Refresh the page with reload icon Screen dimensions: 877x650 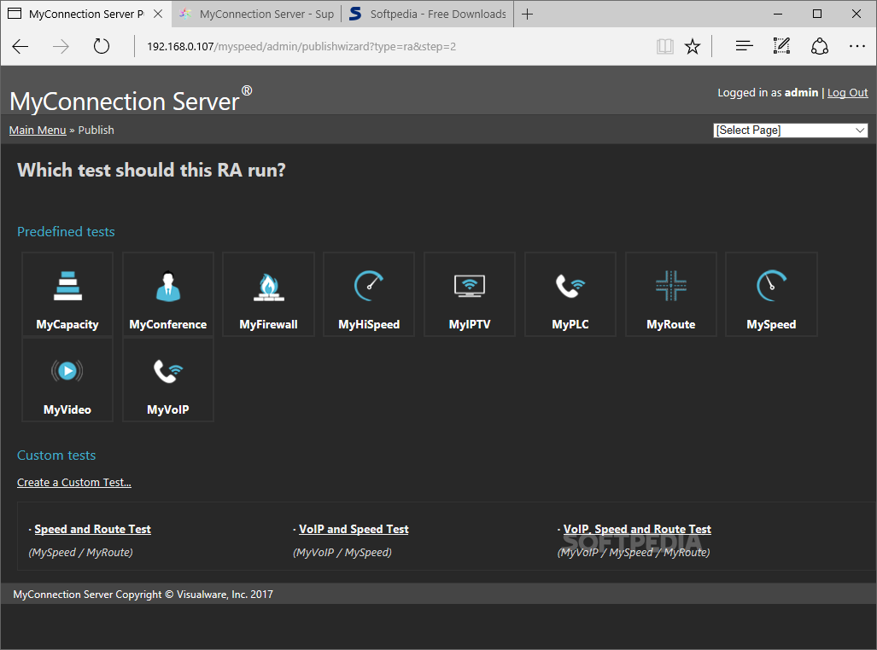102,46
